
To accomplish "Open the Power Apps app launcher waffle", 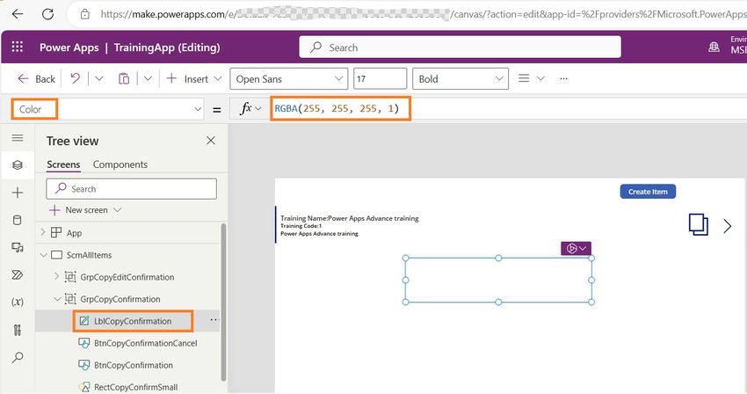I will pyautogui.click(x=18, y=47).
